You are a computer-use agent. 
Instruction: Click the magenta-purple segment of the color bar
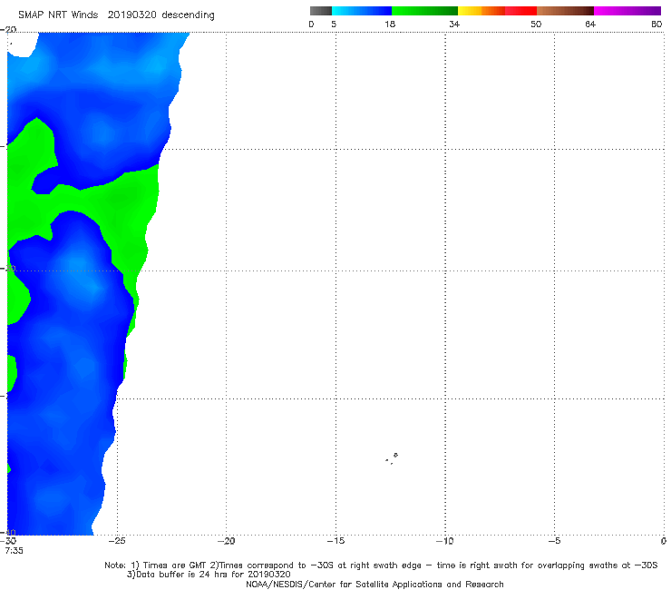[627, 11]
